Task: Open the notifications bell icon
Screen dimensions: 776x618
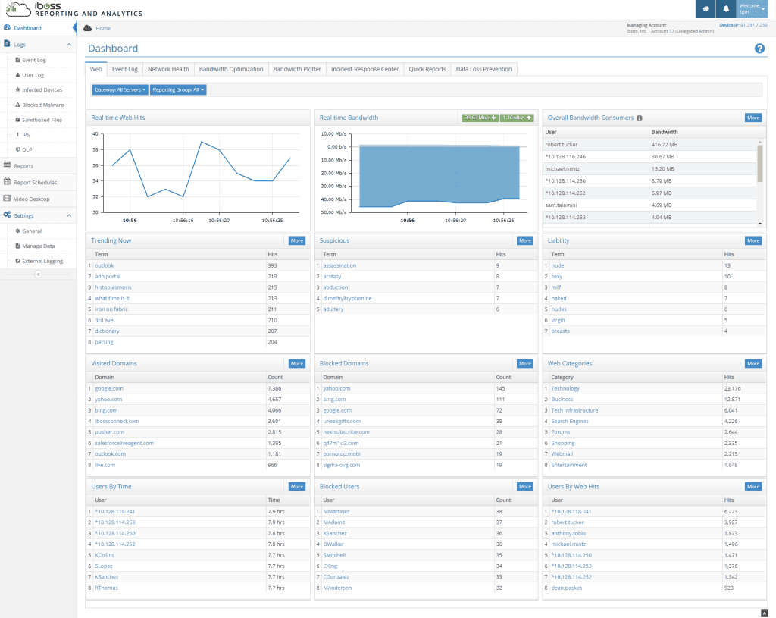Action: [726, 9]
